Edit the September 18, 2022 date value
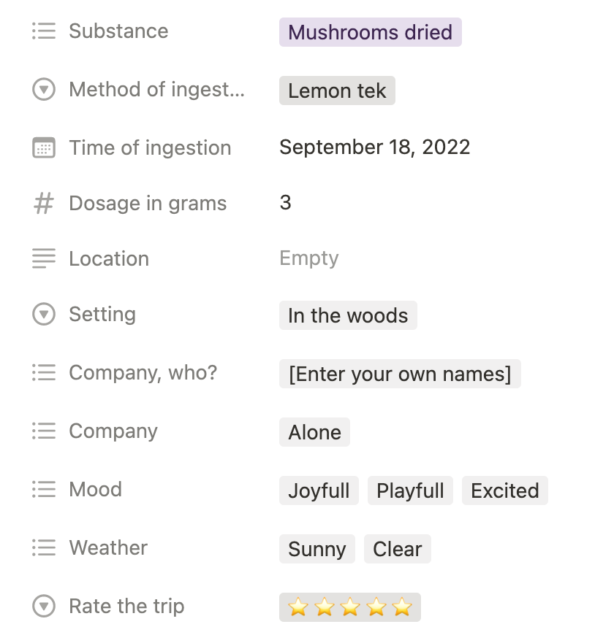Screen dimensions: 595x635 tap(374, 147)
